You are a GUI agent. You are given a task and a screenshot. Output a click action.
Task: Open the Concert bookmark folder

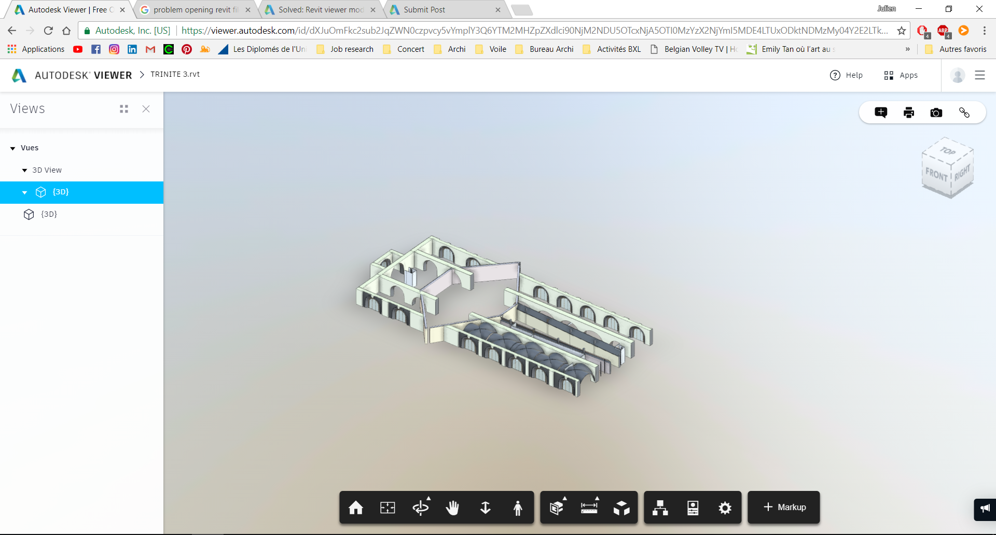[x=404, y=49]
